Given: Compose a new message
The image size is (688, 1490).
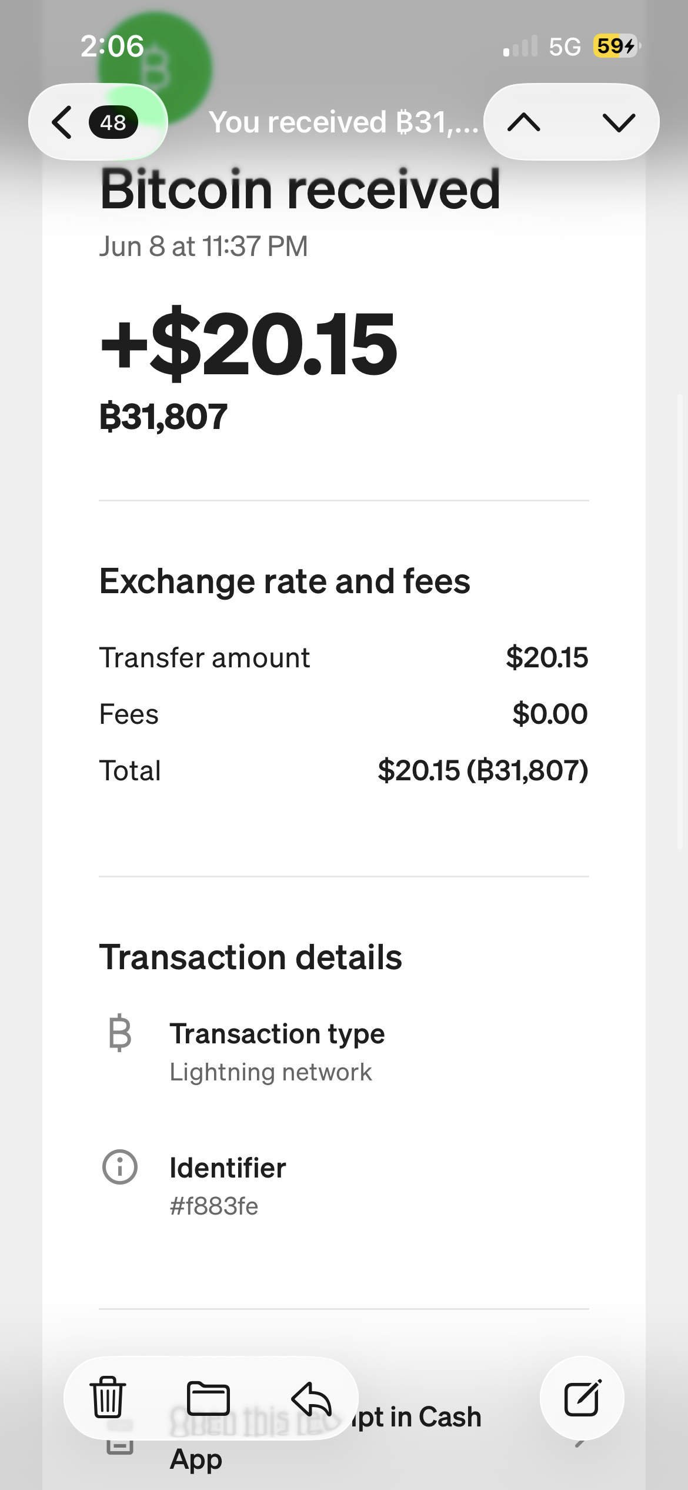Looking at the screenshot, I should (x=582, y=1398).
